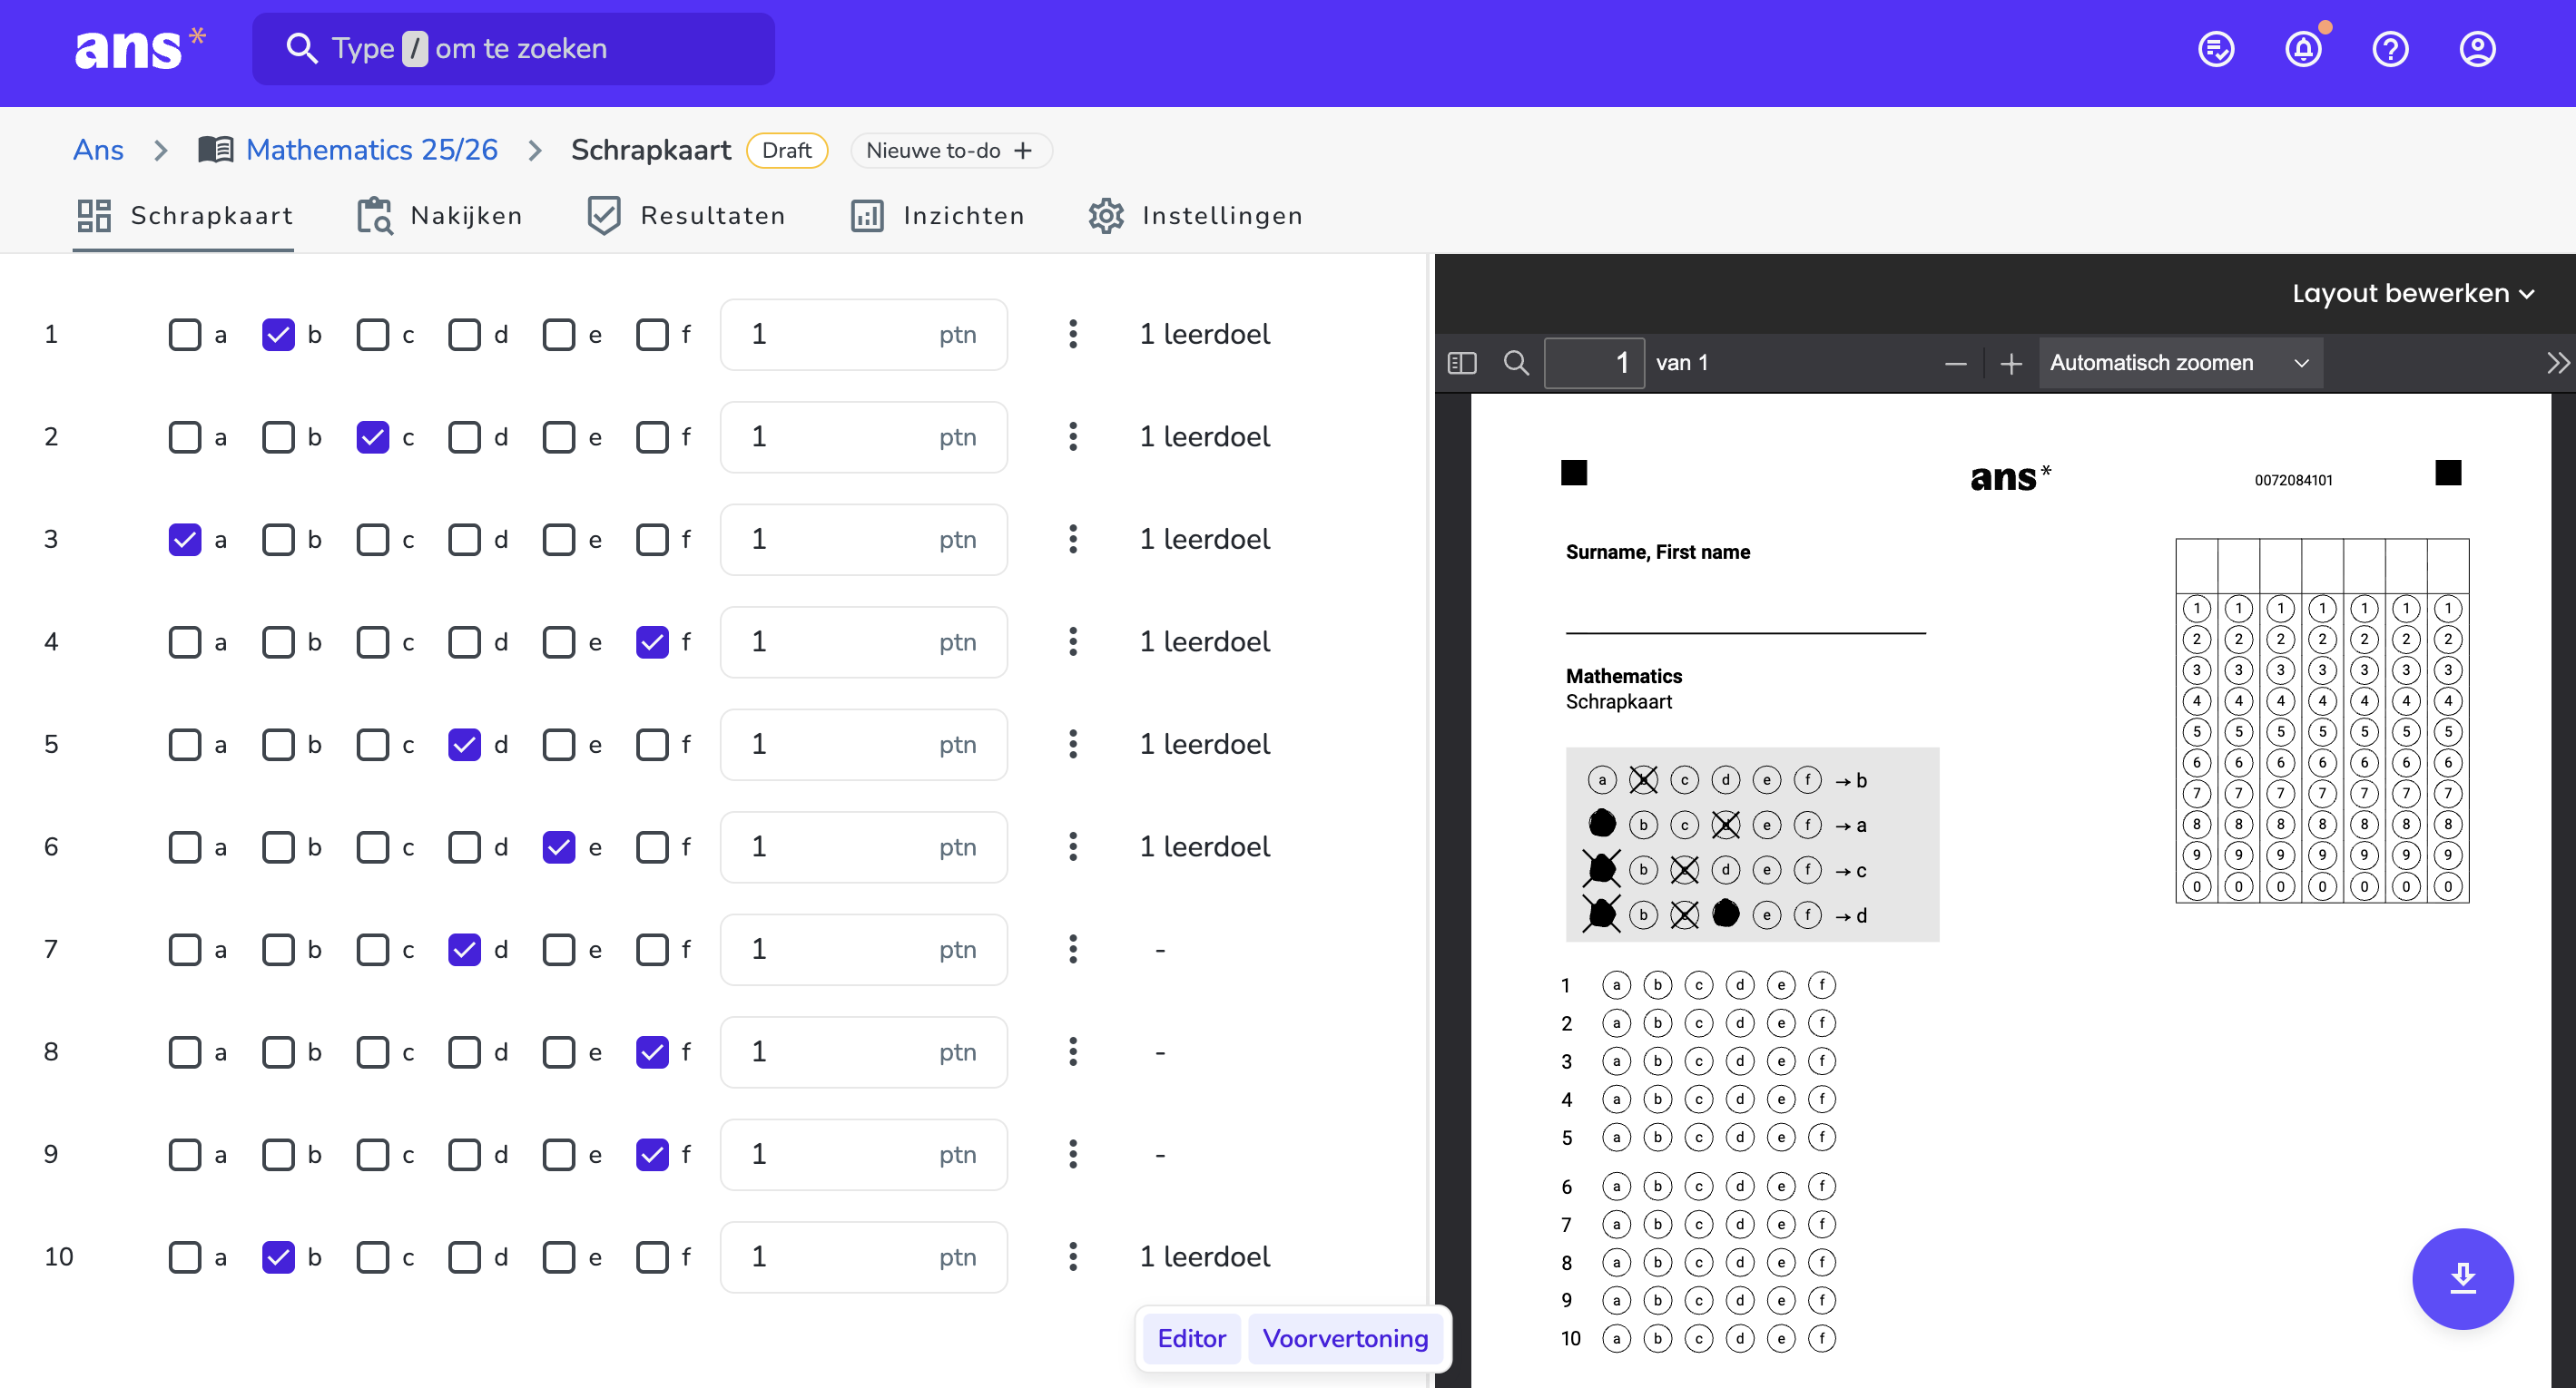Open three-dot menu for question 4
2576x1388 pixels.
tap(1073, 641)
